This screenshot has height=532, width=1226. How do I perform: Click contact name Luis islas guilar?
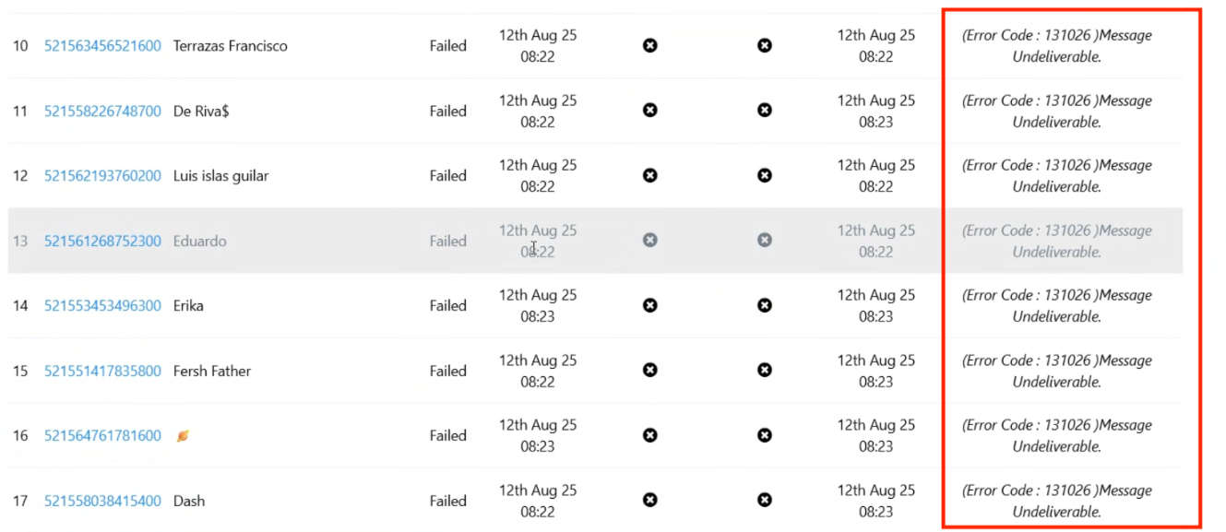click(x=220, y=176)
